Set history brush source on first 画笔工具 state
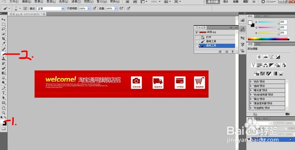Screen dimensions: 295x150 (x=197, y=41)
